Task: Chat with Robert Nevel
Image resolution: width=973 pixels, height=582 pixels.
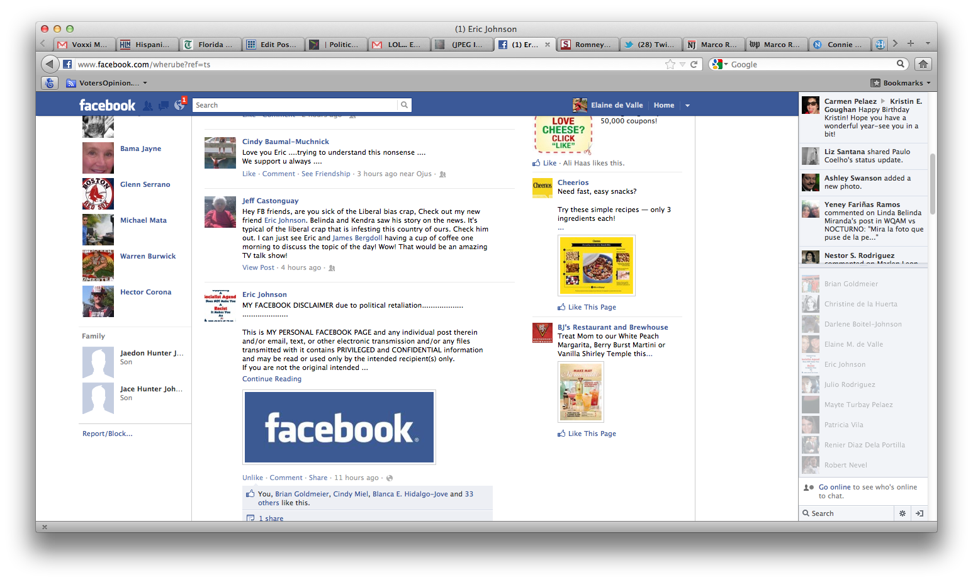Action: (x=864, y=465)
